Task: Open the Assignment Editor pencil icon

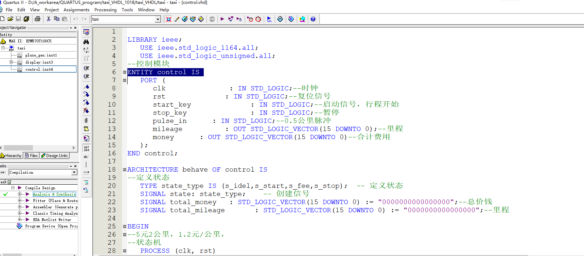Action: pyautogui.click(x=177, y=19)
